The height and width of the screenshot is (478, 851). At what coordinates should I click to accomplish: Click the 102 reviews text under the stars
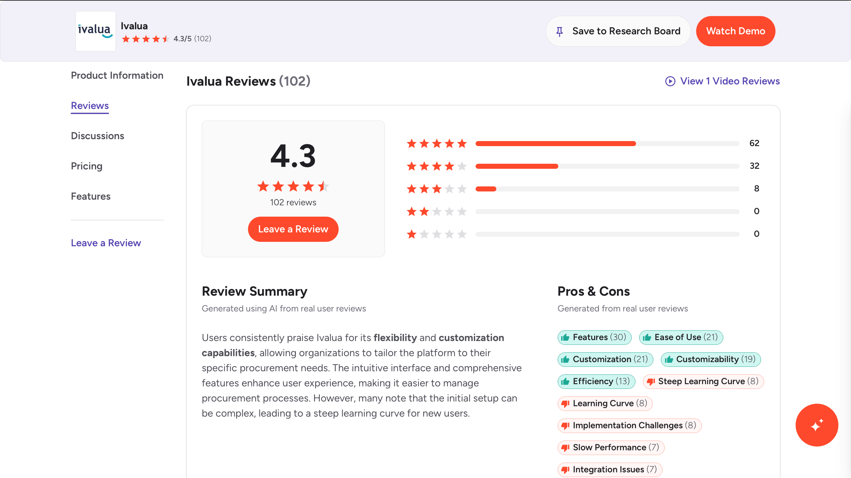pyautogui.click(x=293, y=202)
